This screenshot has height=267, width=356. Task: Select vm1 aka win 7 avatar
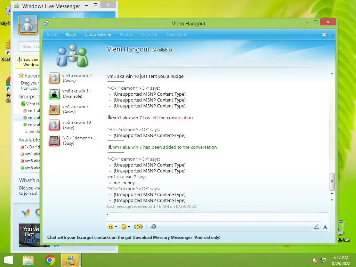pos(54,109)
